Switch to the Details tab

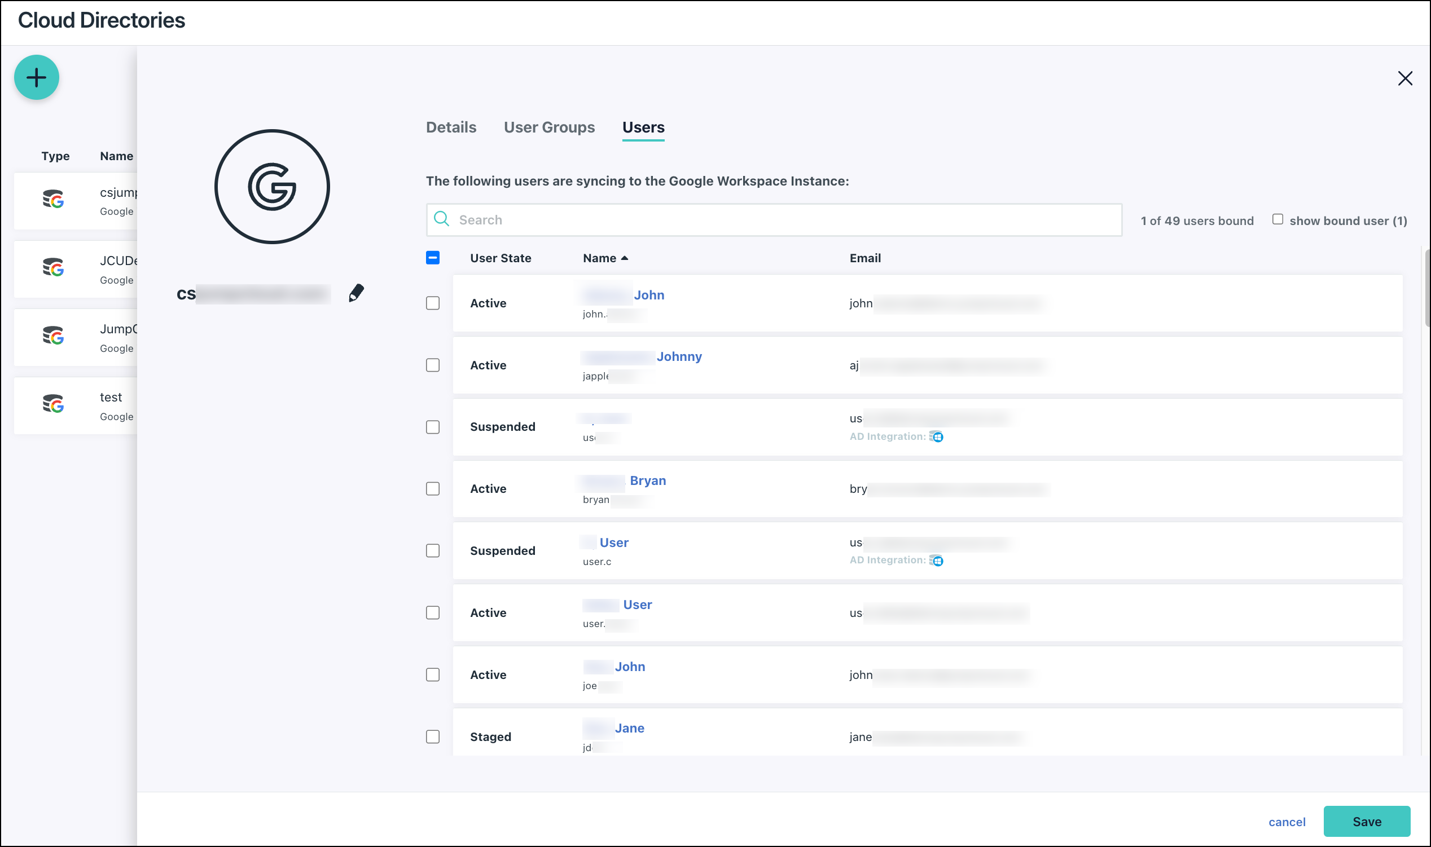450,127
